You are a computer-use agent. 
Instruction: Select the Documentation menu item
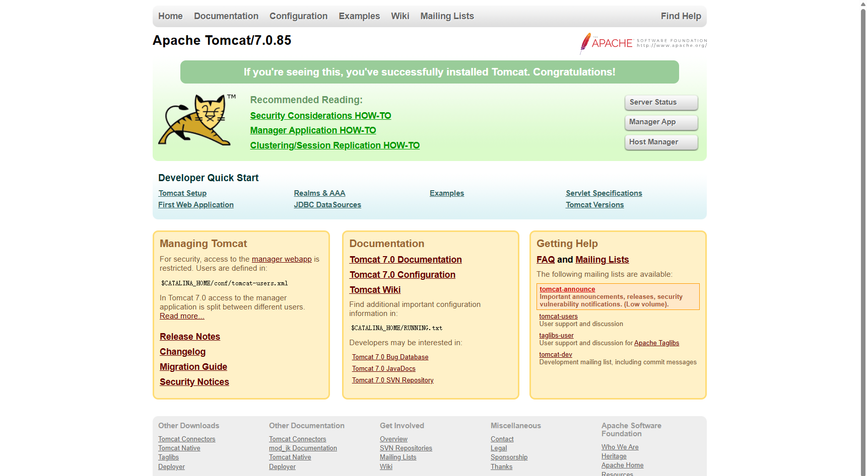226,16
